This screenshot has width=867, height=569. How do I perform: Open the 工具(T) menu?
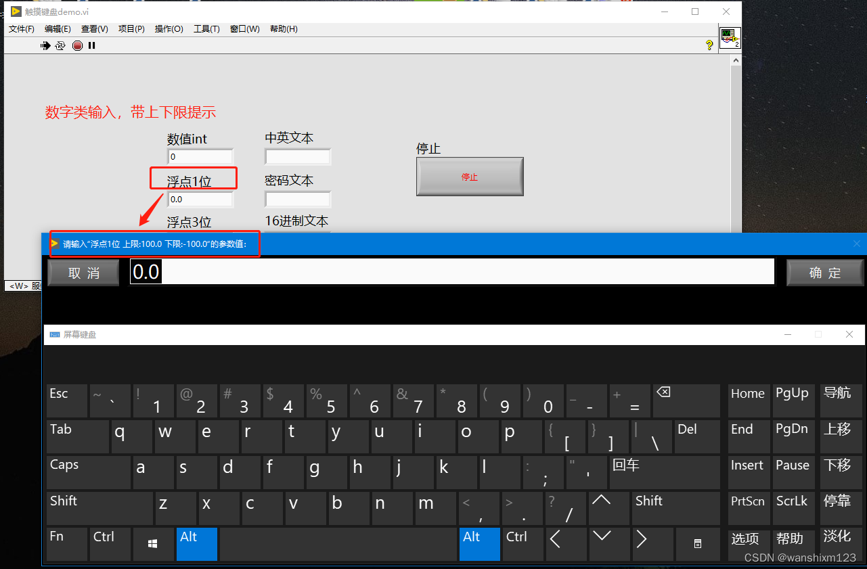(206, 29)
